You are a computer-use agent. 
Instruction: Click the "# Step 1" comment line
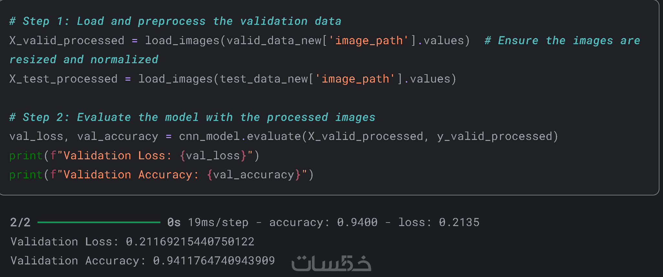pos(175,21)
